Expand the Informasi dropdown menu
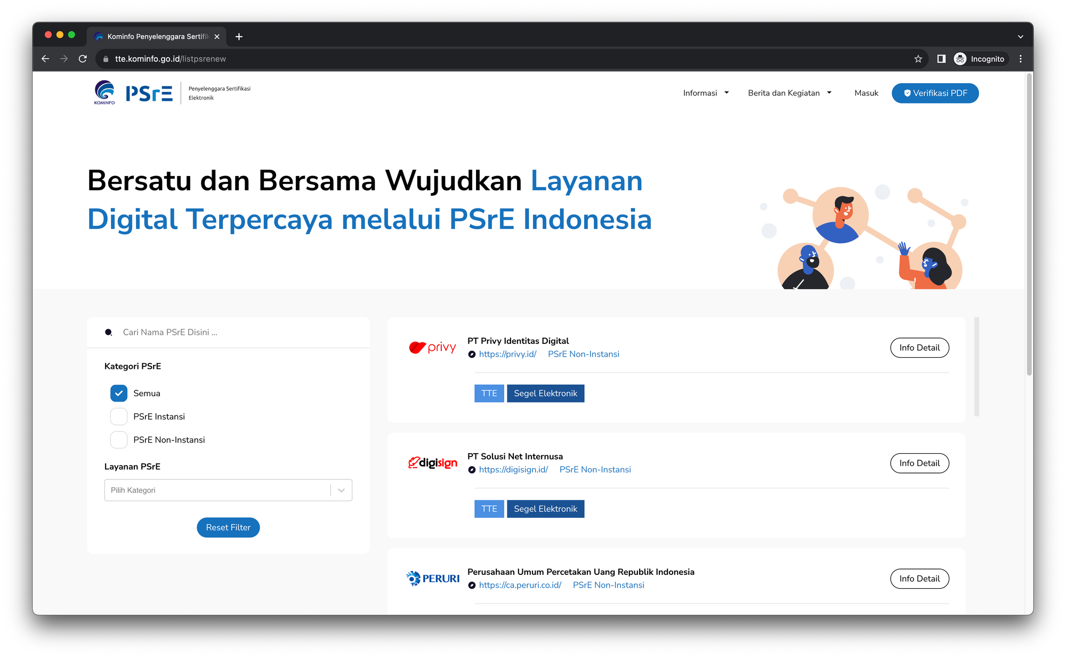The image size is (1066, 658). tap(706, 93)
